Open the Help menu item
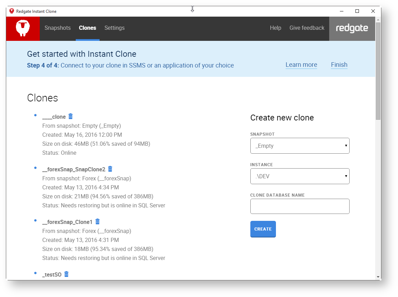Viewport: 398px width, 297px height. click(275, 28)
